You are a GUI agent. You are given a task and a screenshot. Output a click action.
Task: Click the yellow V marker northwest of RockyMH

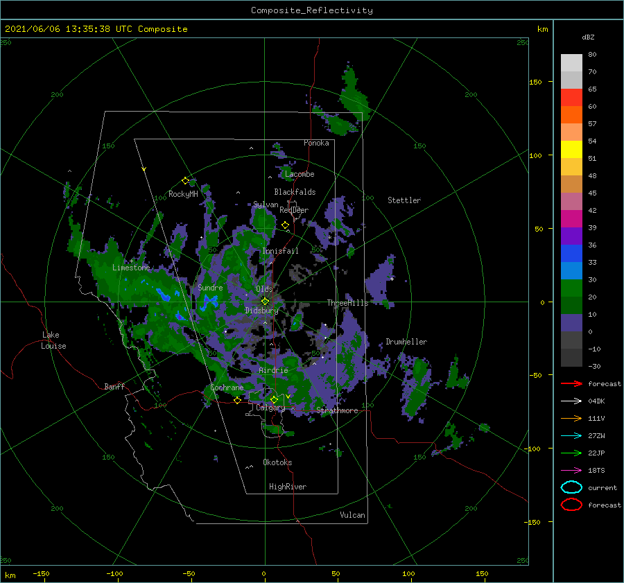coord(144,169)
